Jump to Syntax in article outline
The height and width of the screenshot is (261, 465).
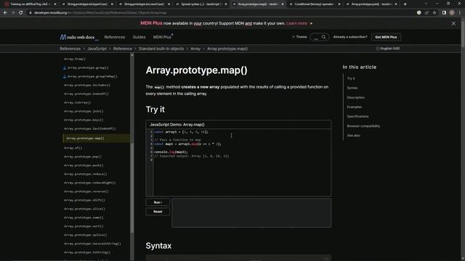pos(352,88)
